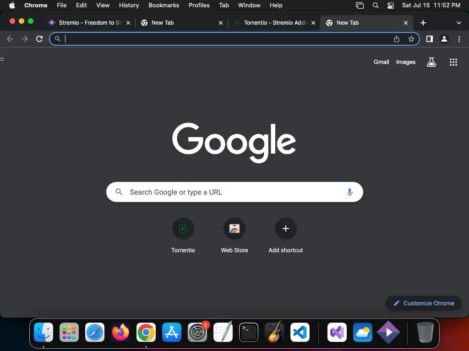The width and height of the screenshot is (469, 351).
Task: Open Visual Studio Code from the Dock
Action: (300, 332)
